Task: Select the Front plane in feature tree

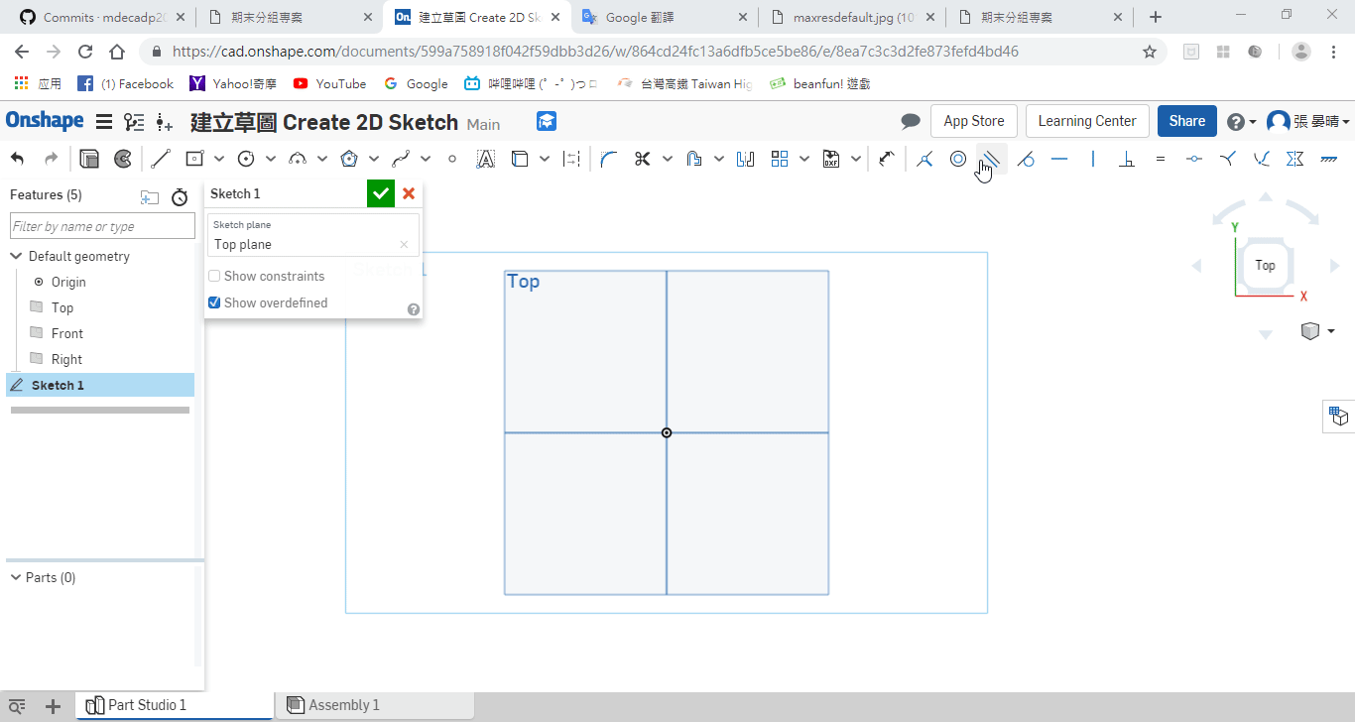Action: [x=67, y=333]
